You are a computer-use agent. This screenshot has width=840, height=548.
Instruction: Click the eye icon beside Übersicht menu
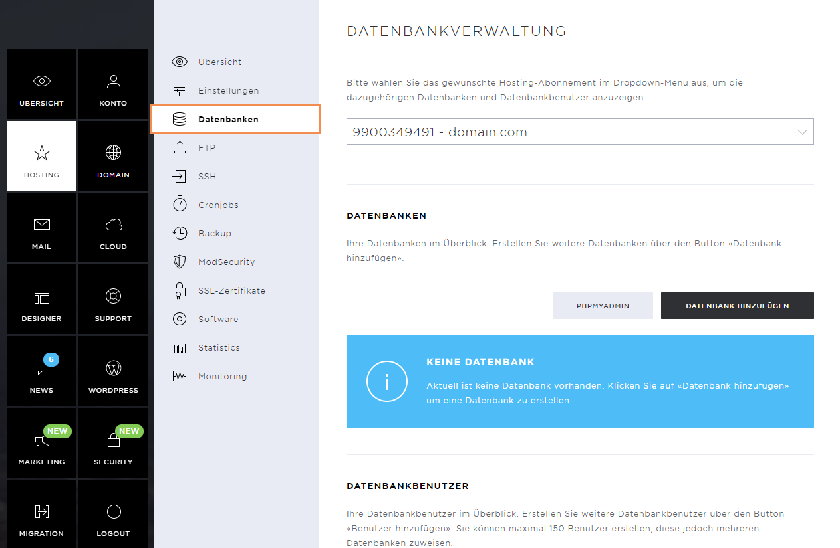point(180,62)
